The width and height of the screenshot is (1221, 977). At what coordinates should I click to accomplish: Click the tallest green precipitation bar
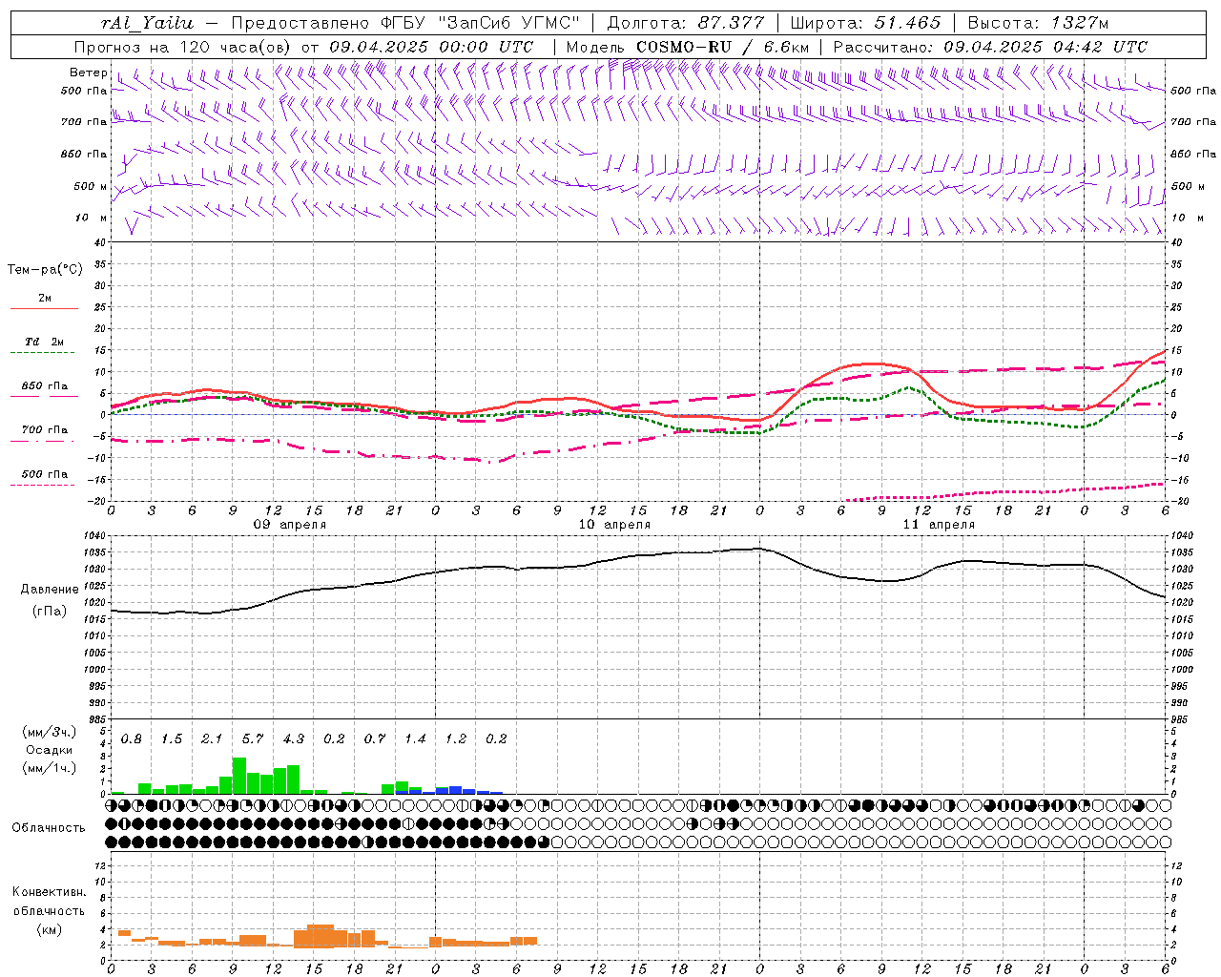point(239,776)
